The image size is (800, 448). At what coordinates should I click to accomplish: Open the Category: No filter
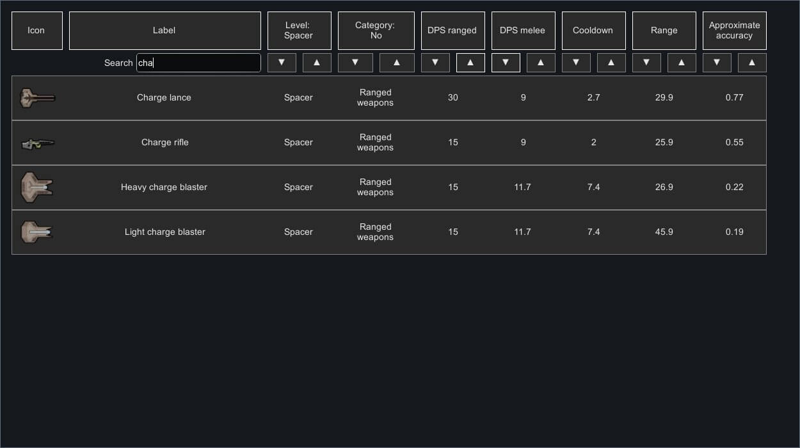376,31
